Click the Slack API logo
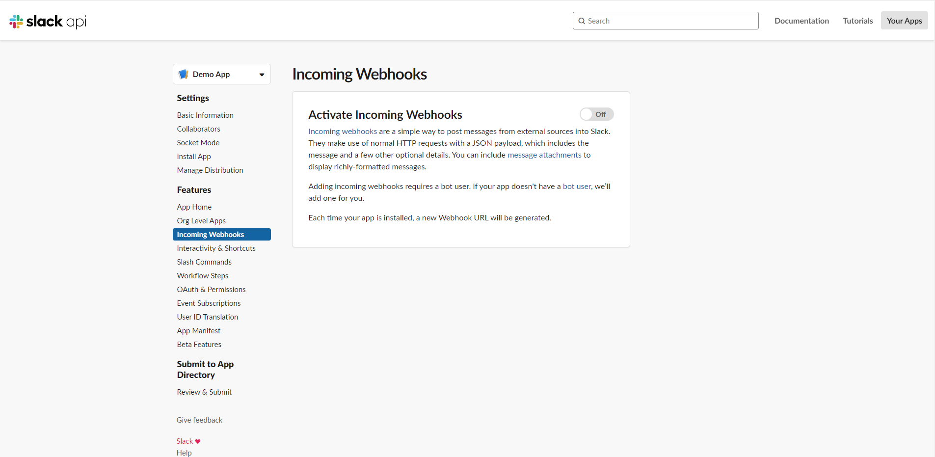The image size is (935, 457). 48,21
